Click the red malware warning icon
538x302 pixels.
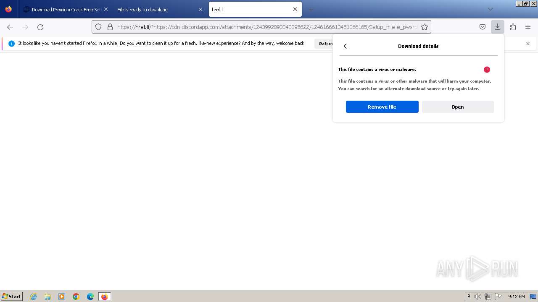[x=487, y=70]
